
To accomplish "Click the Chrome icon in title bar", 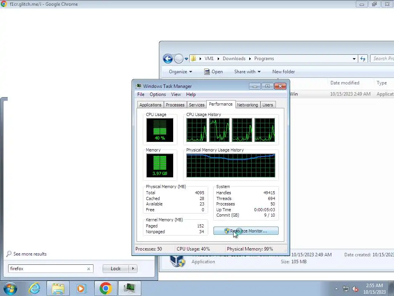I will tap(3, 4).
